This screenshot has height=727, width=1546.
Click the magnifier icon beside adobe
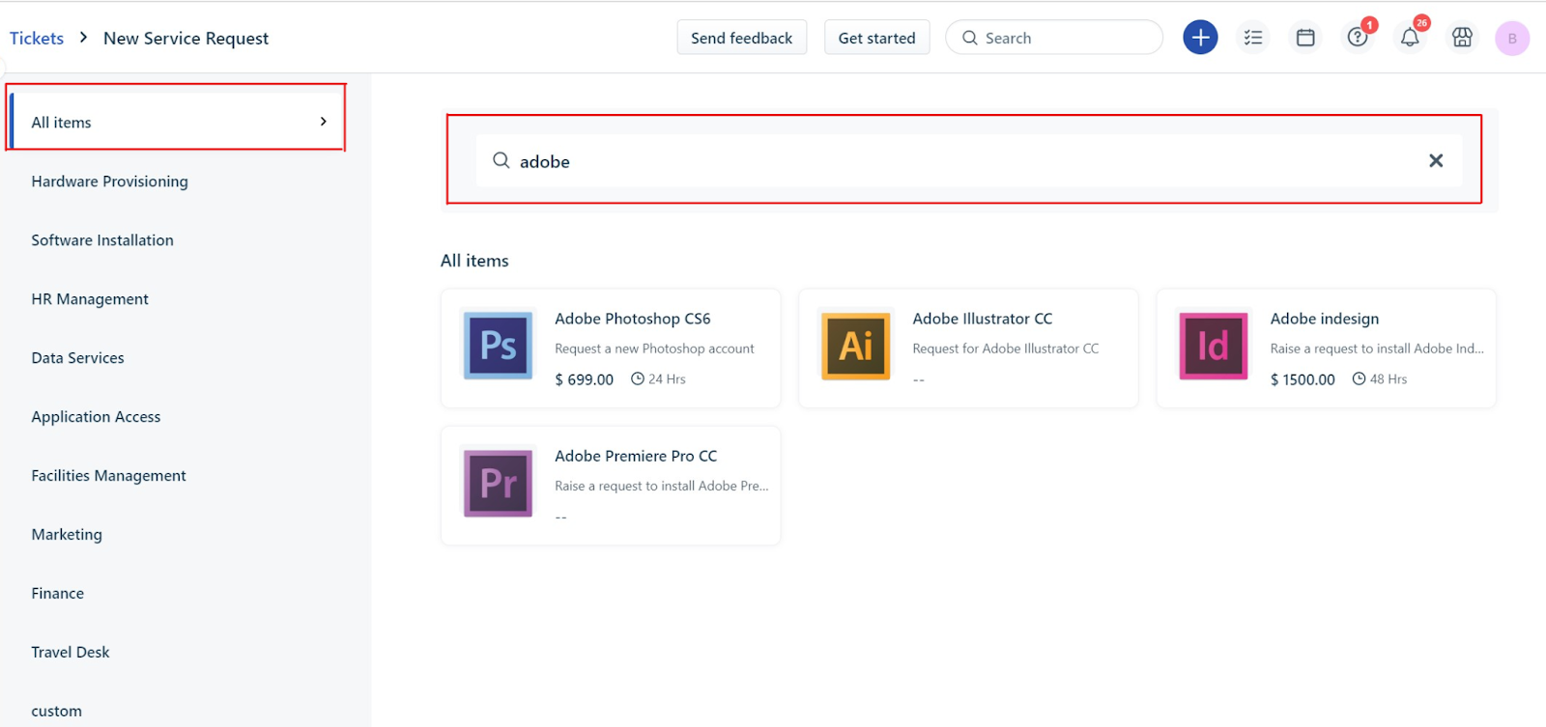[x=501, y=160]
